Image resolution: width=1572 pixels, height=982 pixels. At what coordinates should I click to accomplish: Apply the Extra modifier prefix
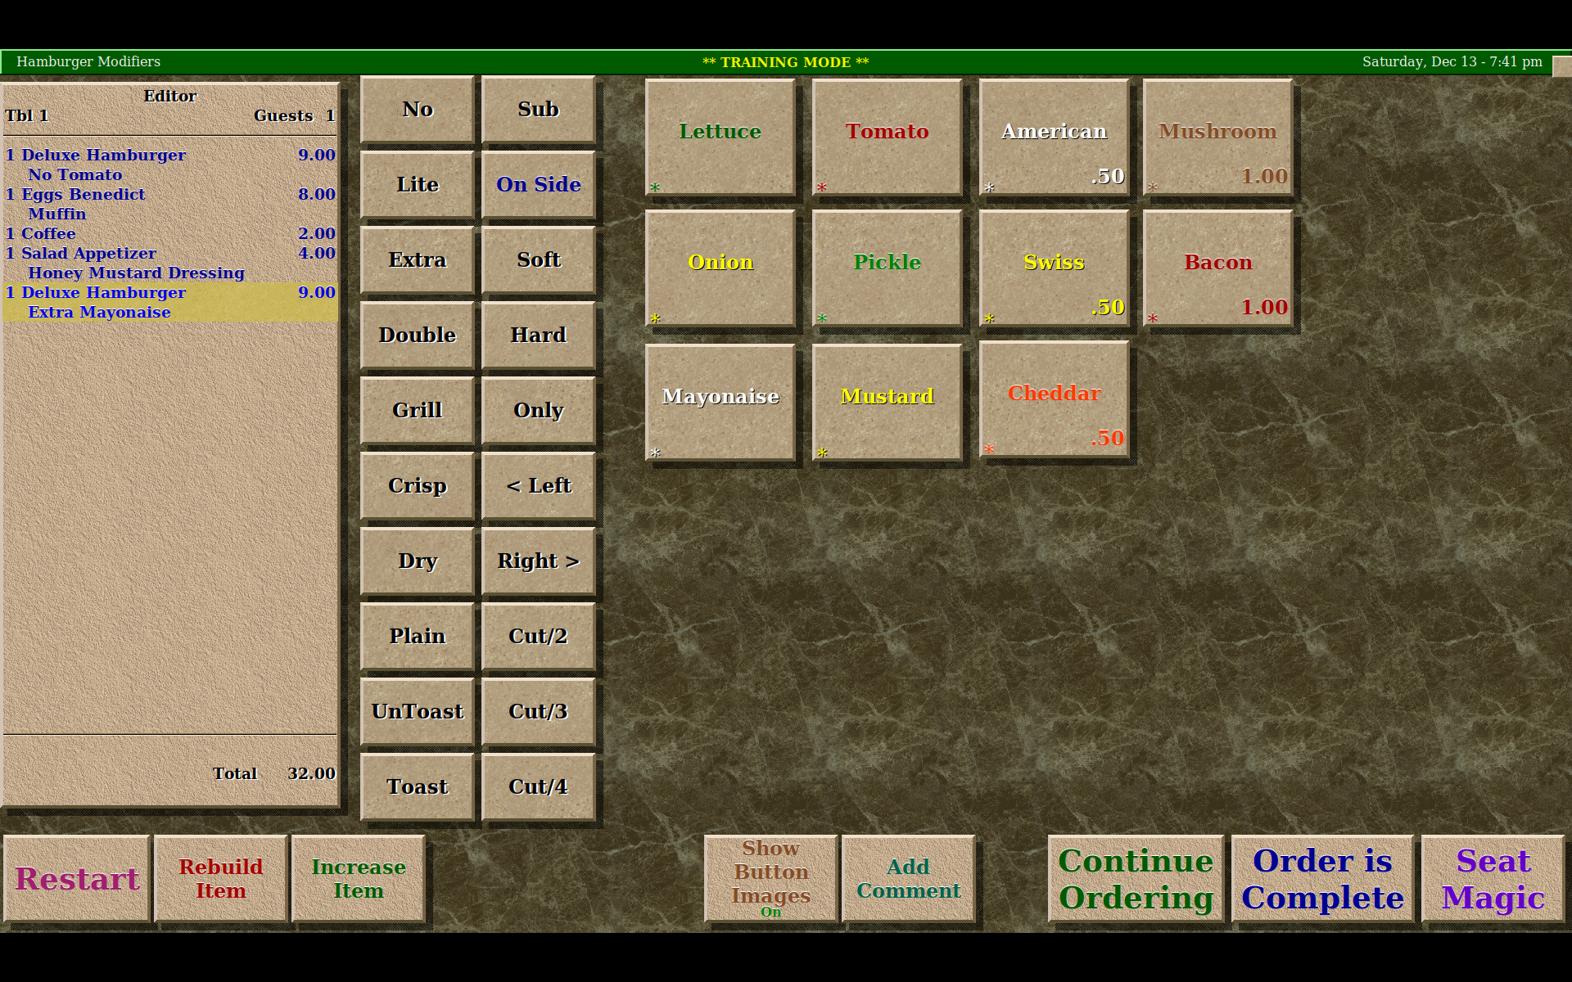click(417, 259)
